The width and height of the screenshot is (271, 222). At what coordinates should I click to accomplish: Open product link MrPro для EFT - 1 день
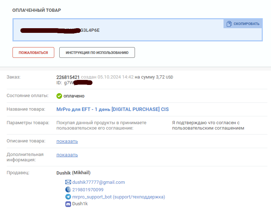coord(112,109)
